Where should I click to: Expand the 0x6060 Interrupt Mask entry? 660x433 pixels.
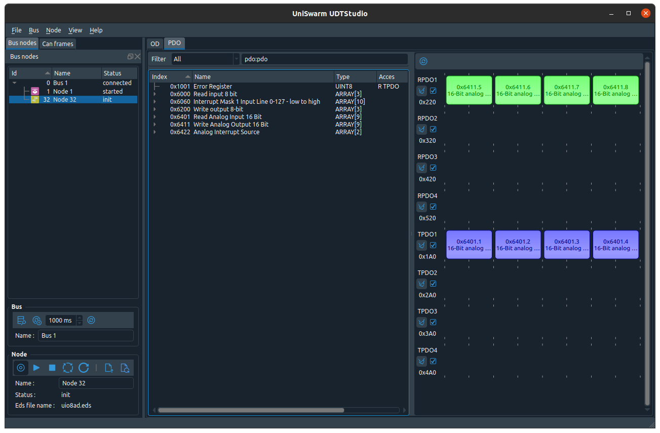tap(154, 102)
